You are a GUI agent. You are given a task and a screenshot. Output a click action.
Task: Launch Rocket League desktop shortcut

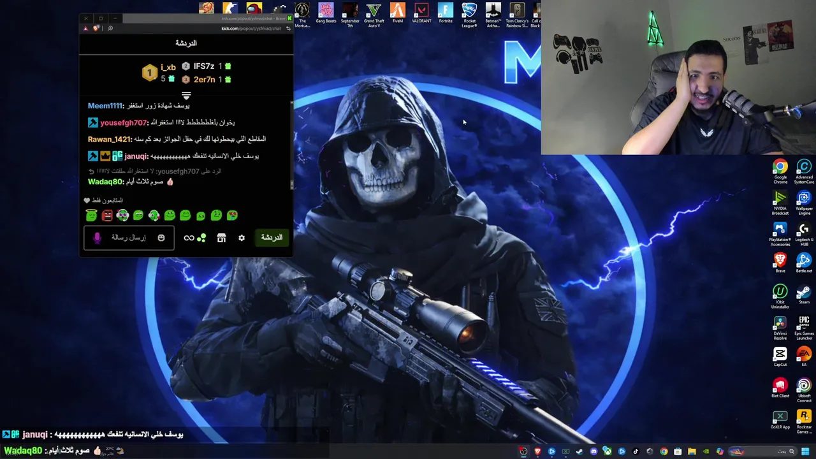(469, 14)
